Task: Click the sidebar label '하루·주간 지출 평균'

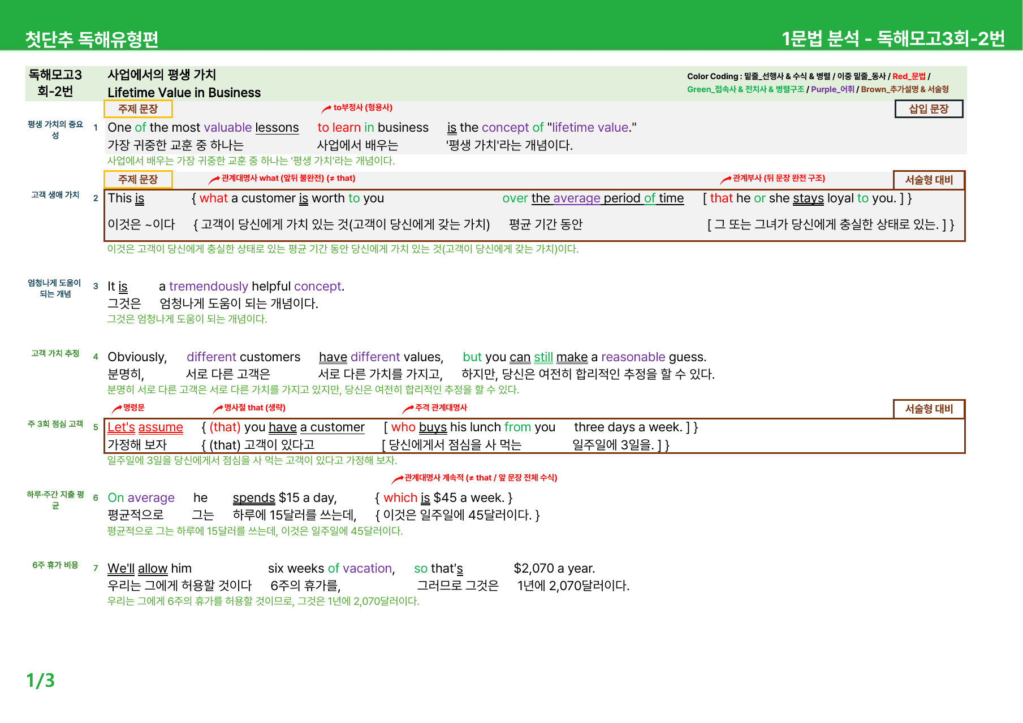Action: [55, 500]
